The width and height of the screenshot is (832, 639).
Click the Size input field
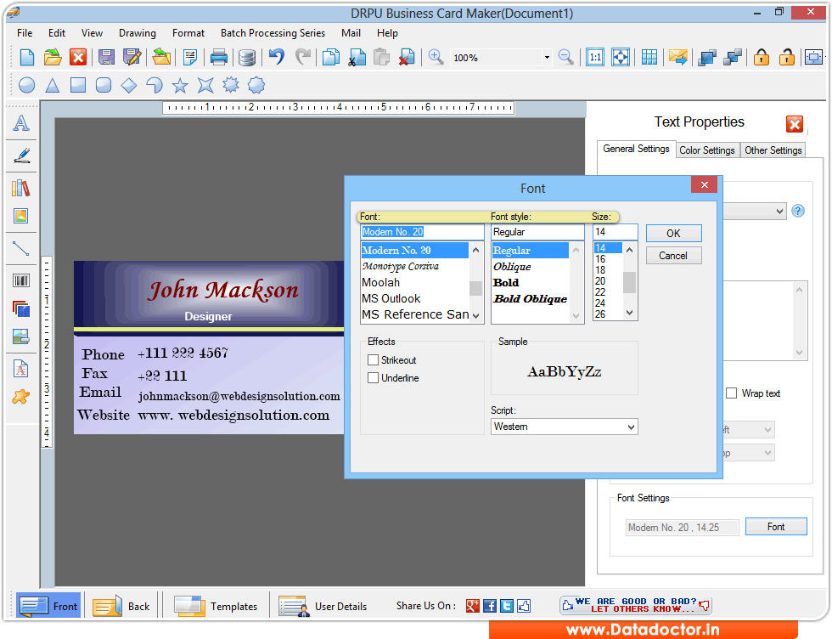click(x=615, y=232)
